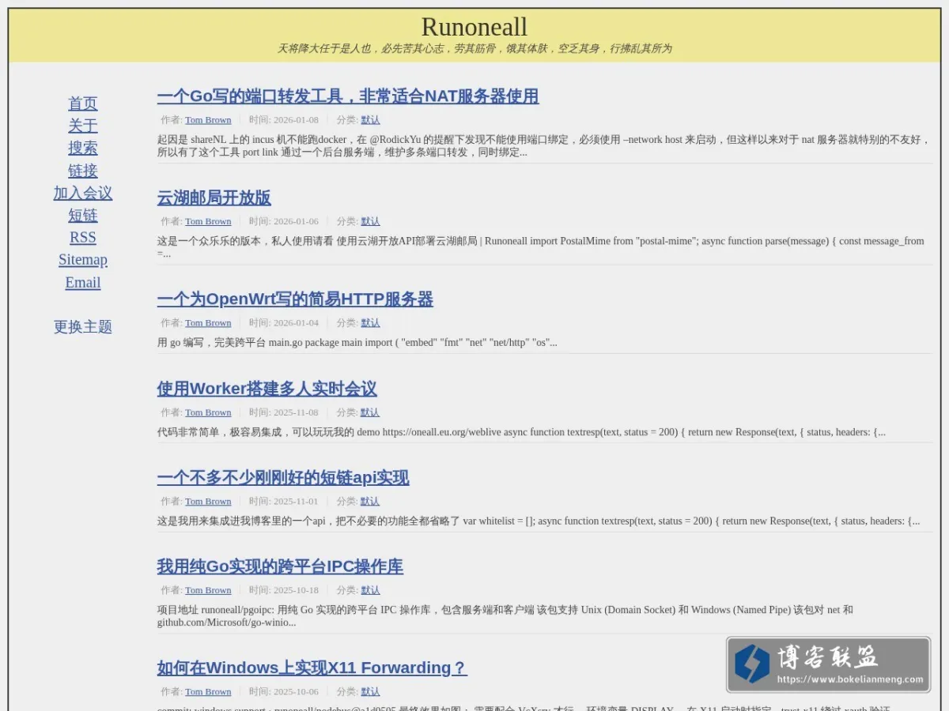Open post 使用Worker搭建多人实时会议
Screen dimensions: 949x711
267,389
